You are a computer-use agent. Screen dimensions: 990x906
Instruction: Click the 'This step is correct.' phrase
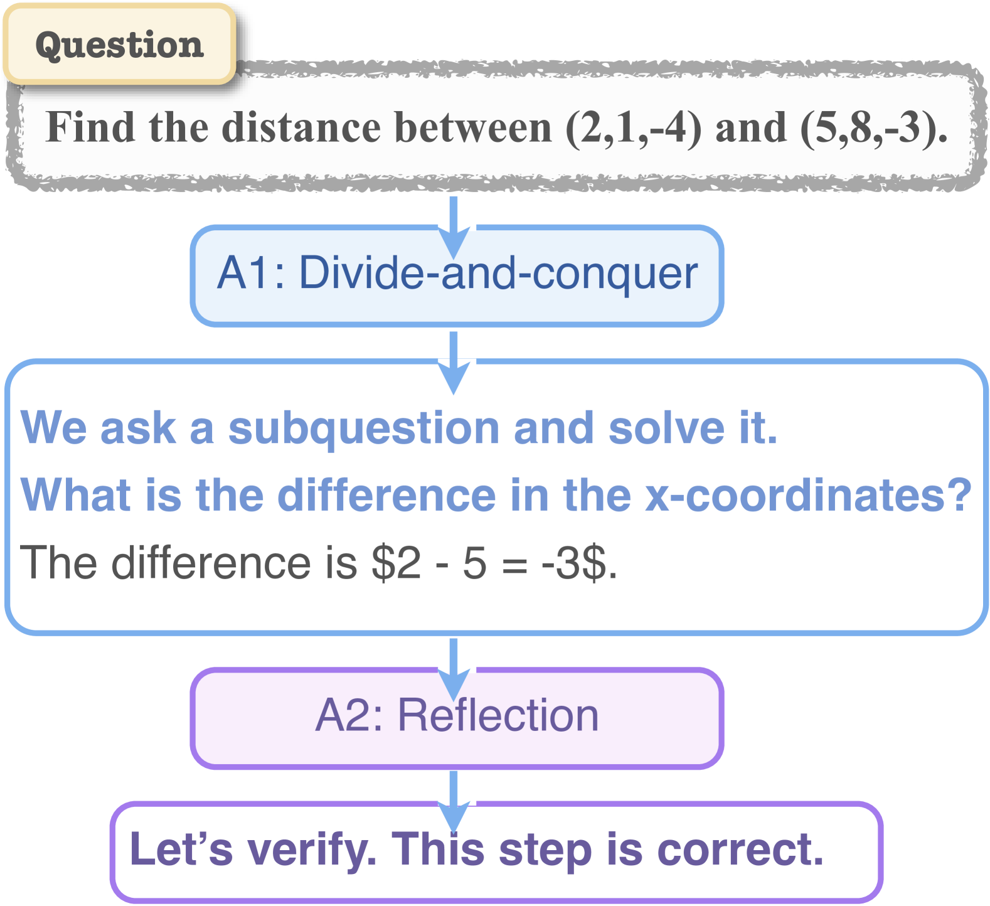point(607,850)
